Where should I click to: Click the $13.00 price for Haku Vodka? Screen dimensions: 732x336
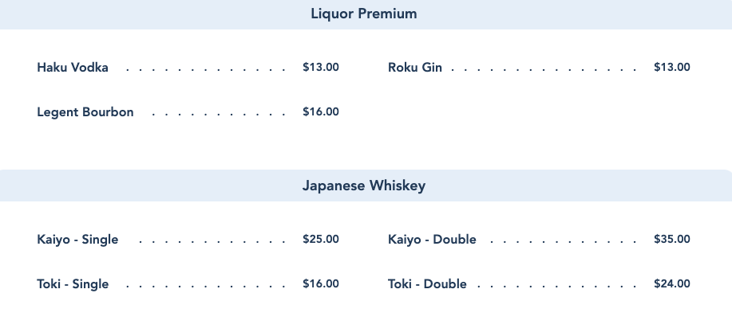pyautogui.click(x=321, y=68)
